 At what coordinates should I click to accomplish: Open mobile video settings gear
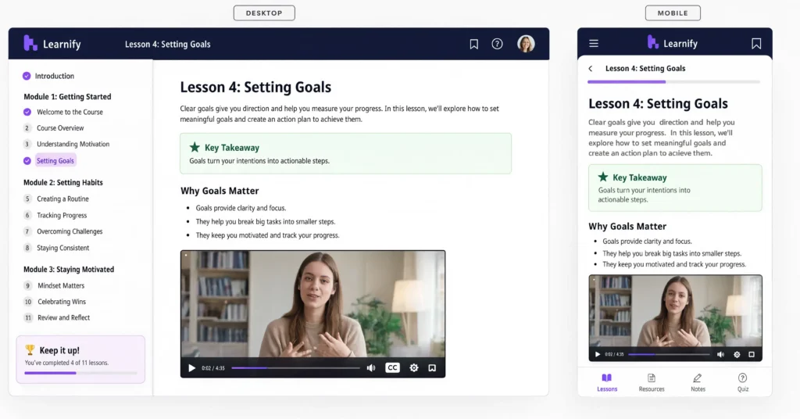(x=737, y=354)
